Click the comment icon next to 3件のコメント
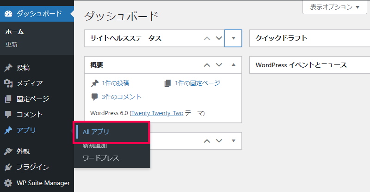This screenshot has width=370, height=192. point(95,97)
